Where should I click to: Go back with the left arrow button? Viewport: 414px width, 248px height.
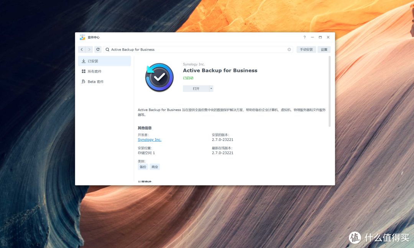(82, 49)
